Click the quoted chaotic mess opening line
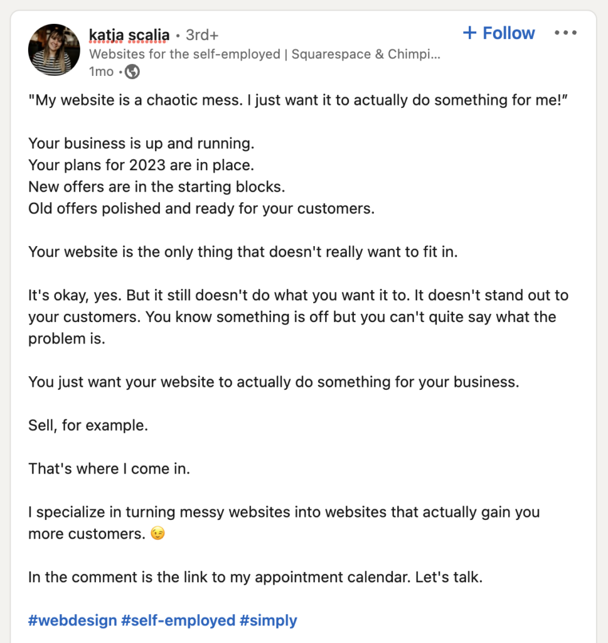The width and height of the screenshot is (608, 643). click(298, 100)
